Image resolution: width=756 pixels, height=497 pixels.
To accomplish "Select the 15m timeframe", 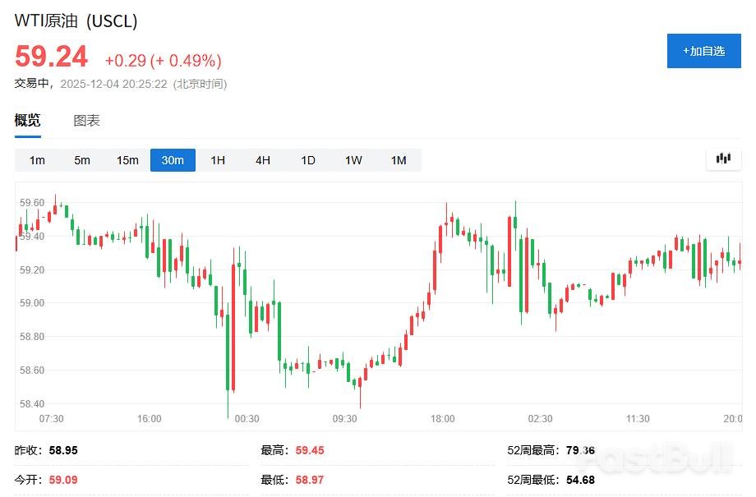I will (127, 160).
